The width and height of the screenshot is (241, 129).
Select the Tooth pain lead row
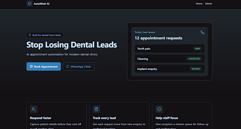coord(169,49)
